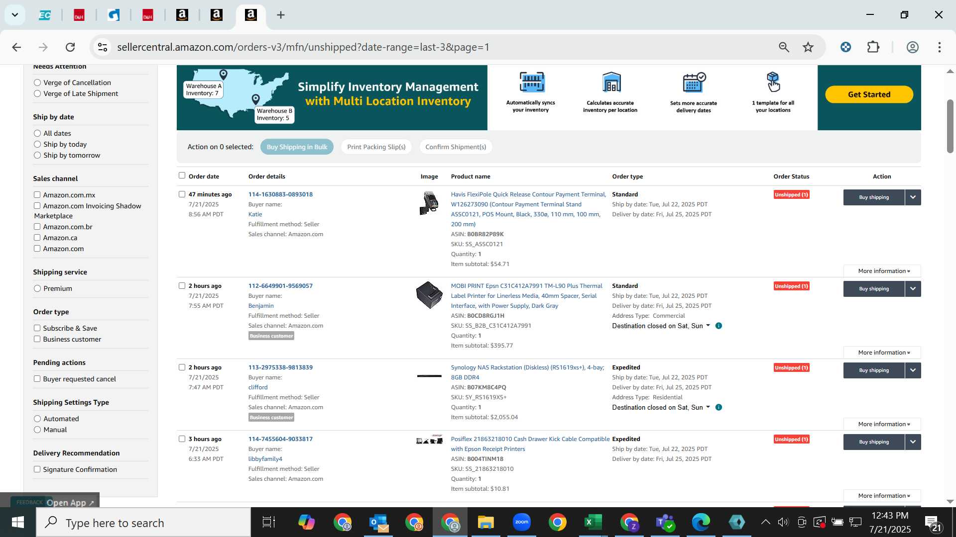This screenshot has width=956, height=537.
Task: Check Buyer requested cancel filter
Action: tap(37, 379)
